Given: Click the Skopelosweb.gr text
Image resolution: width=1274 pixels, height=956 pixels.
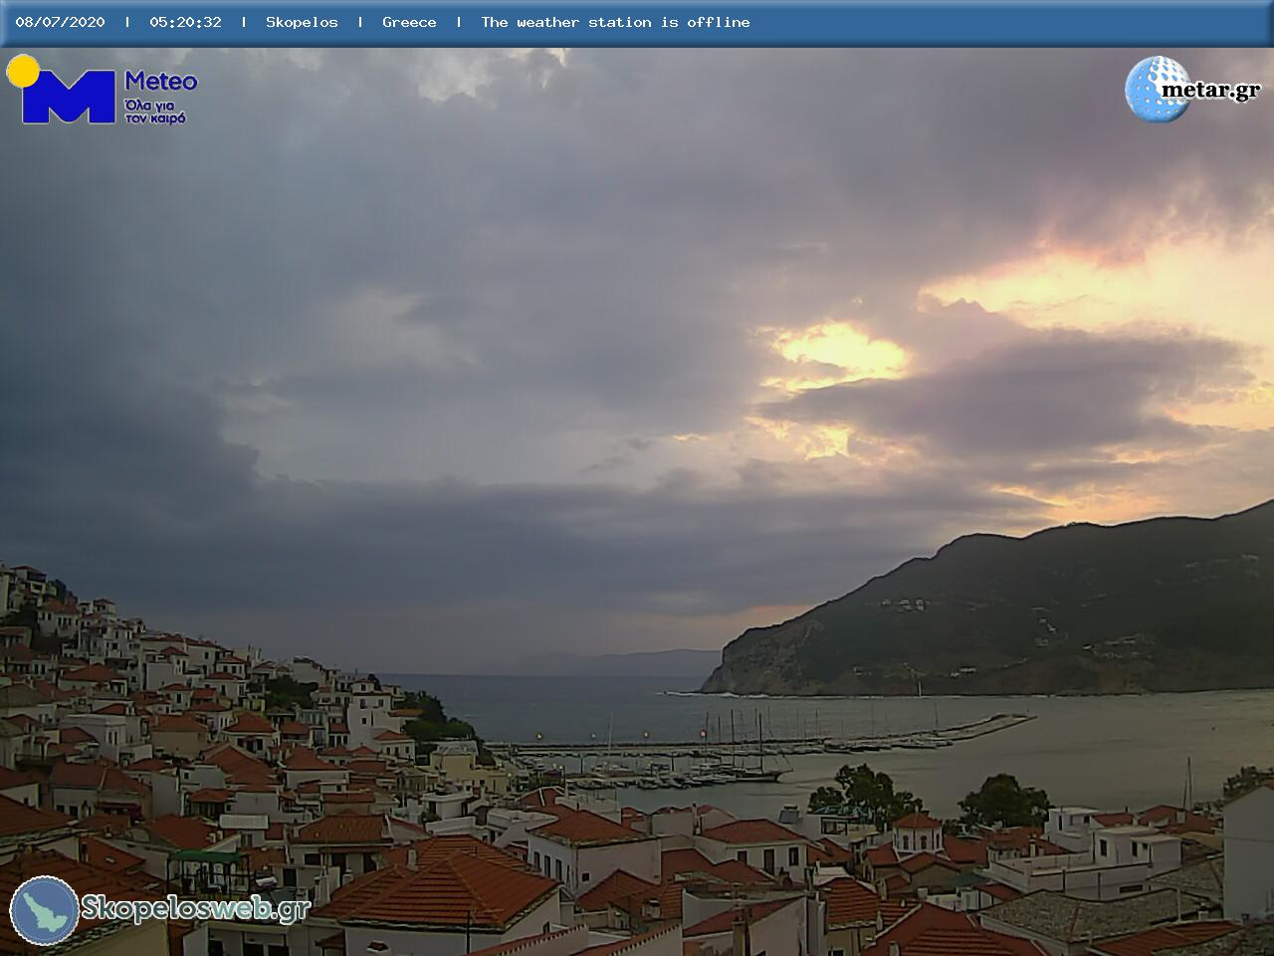Looking at the screenshot, I should 195,908.
